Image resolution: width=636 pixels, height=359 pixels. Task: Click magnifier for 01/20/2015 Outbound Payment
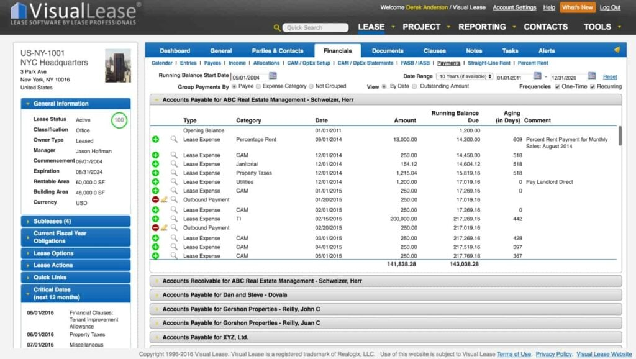coord(174,199)
